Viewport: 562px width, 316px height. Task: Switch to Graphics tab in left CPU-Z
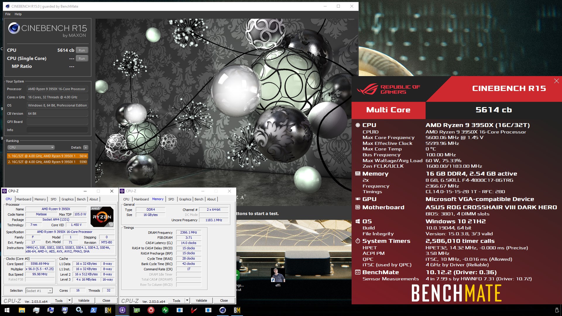[68, 199]
